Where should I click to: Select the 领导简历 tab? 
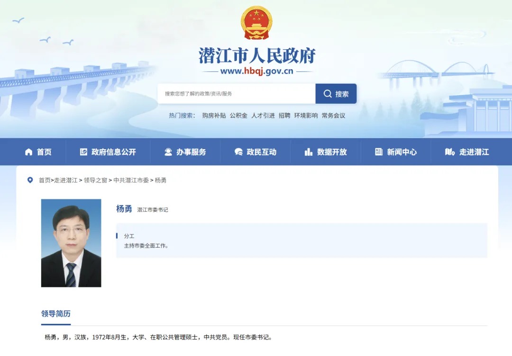(56, 313)
